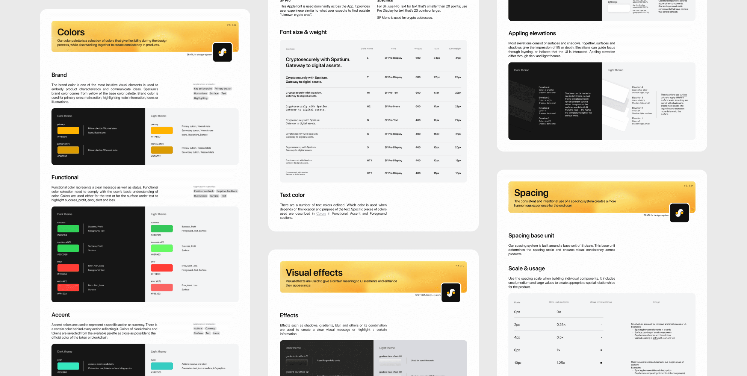Screen dimensions: 747x376
Task: Select the Accent section heading
Action: tap(60, 315)
